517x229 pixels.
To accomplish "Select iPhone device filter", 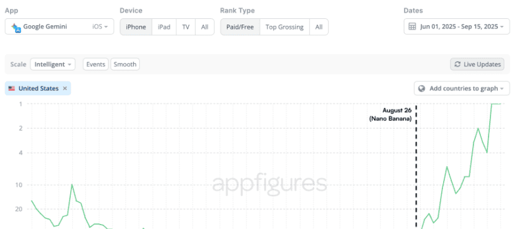I will [136, 27].
